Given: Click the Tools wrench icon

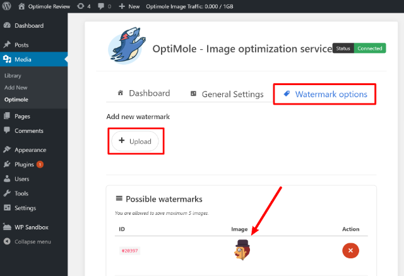Looking at the screenshot, I should point(7,193).
